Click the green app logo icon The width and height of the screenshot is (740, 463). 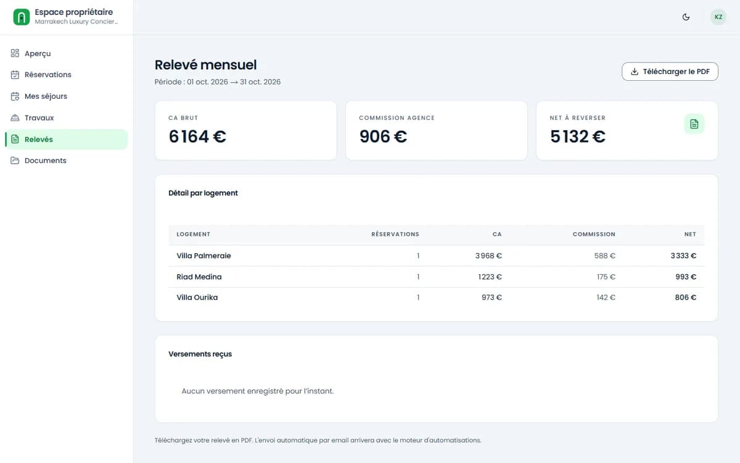(22, 17)
